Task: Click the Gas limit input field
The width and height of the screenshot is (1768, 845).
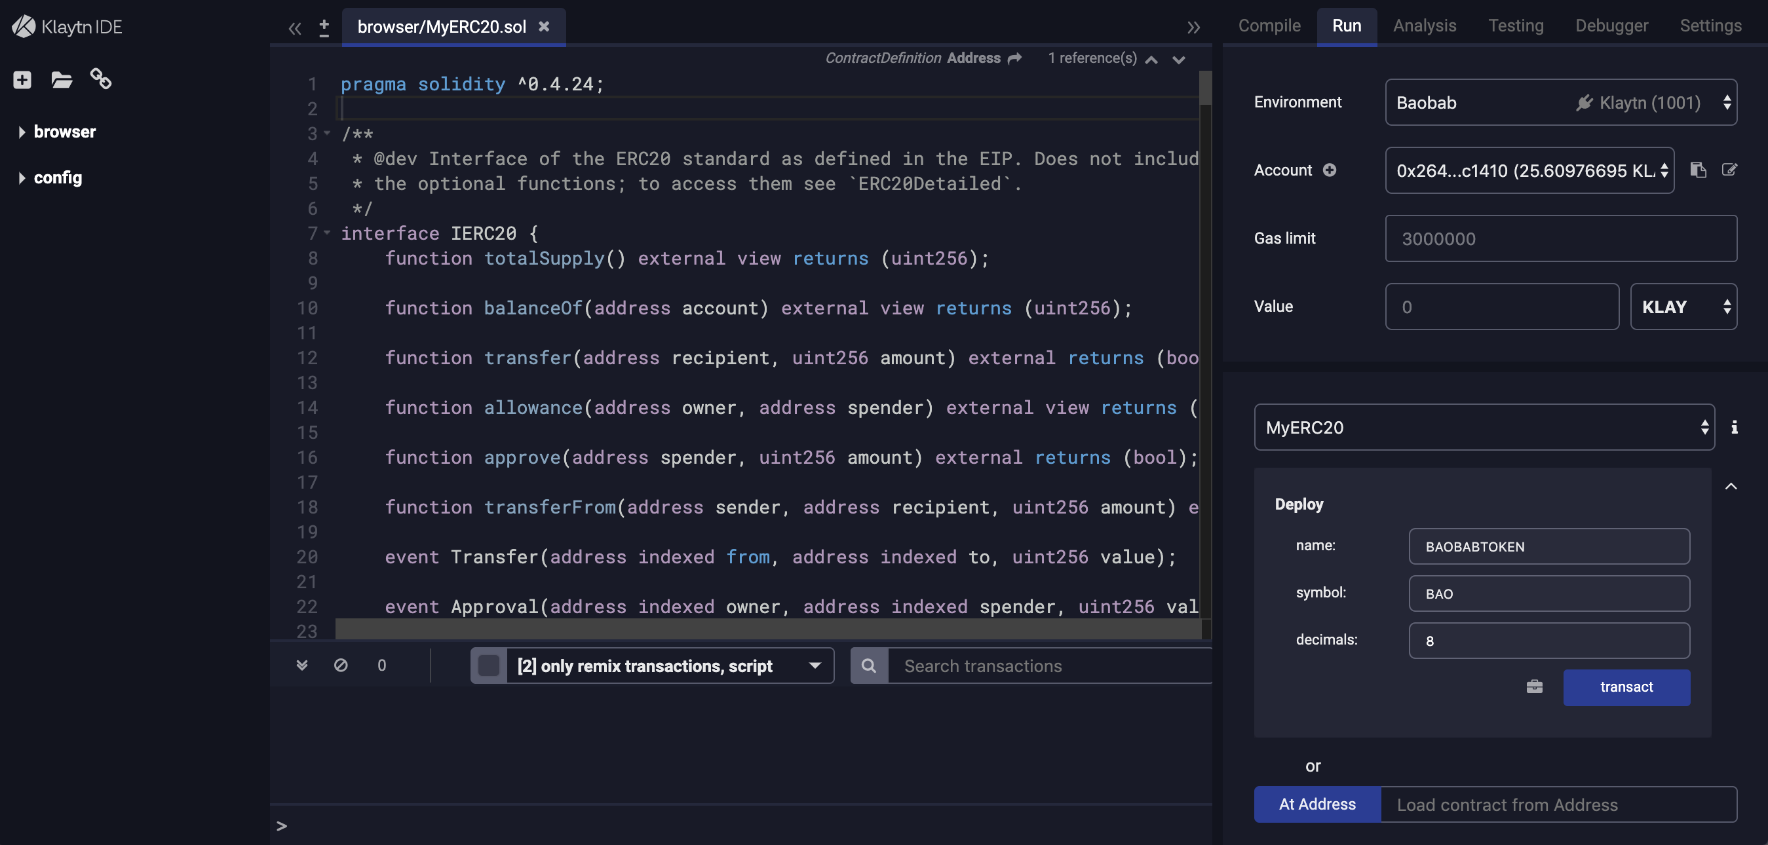Action: tap(1561, 238)
